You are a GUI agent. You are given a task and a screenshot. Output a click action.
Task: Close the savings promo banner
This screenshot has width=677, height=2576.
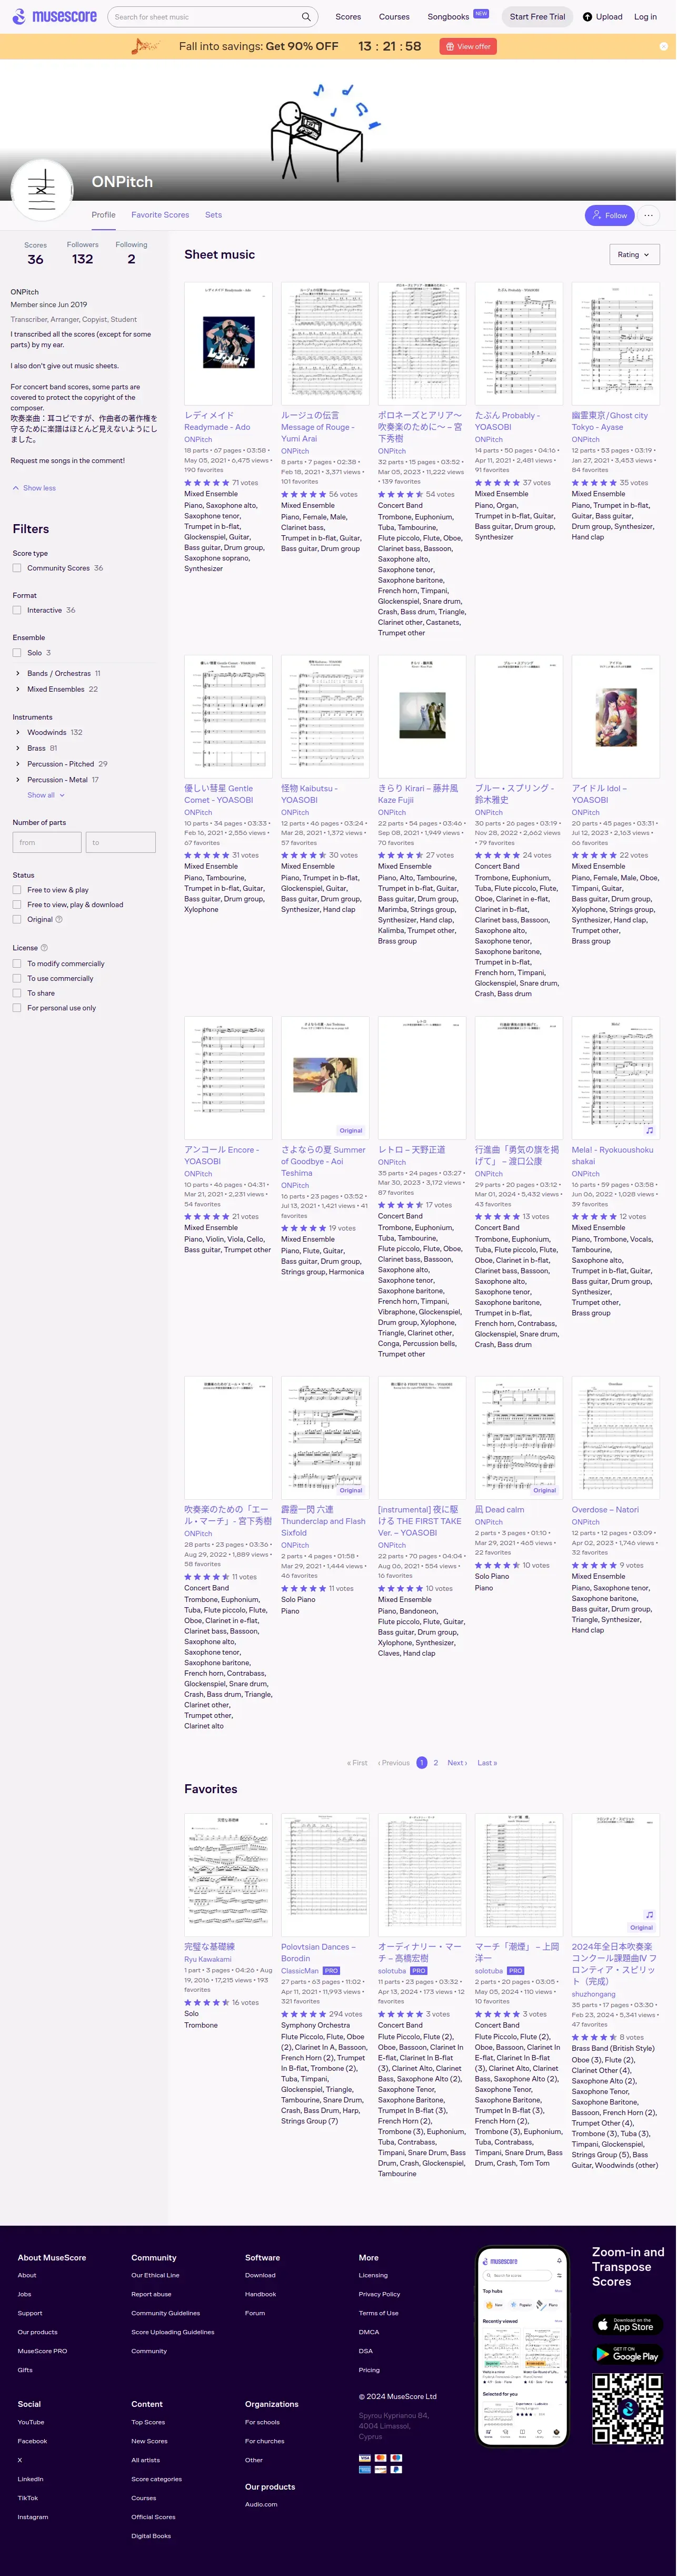coord(663,46)
